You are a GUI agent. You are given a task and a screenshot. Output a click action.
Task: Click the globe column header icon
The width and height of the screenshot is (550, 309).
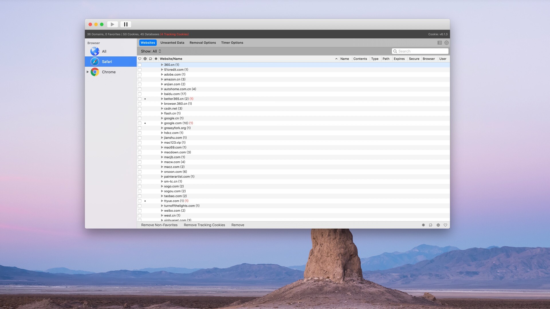[145, 59]
